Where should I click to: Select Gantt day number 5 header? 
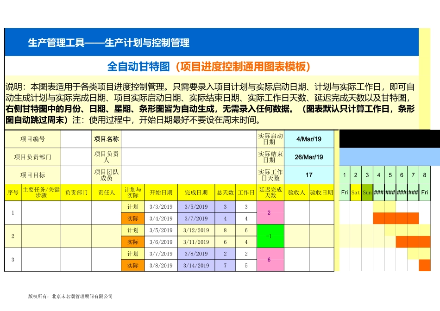point(390,175)
